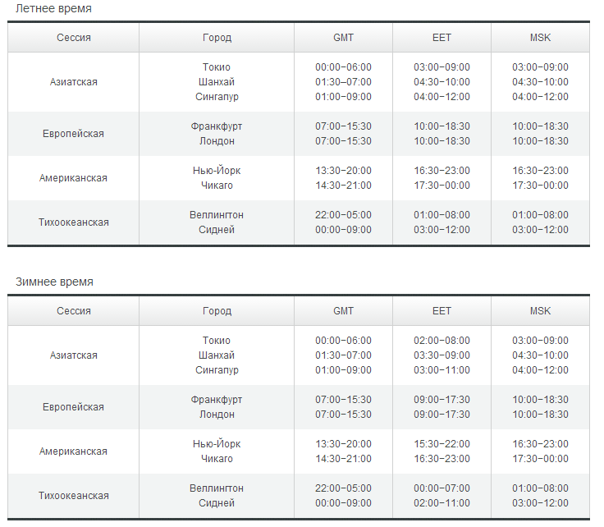The width and height of the screenshot is (604, 527).
Task: Select the Токио city in summer table
Action: click(x=217, y=67)
